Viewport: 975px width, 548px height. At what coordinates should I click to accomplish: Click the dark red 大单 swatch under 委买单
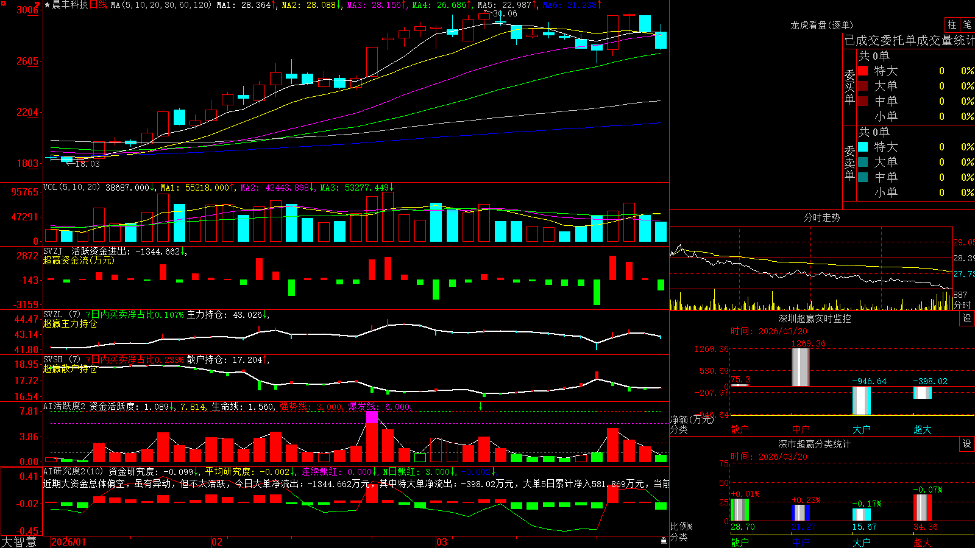pyautogui.click(x=863, y=86)
